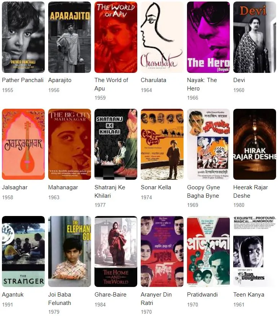This screenshot has width=278, height=316.
Task: Select the Pratidwandi red poster
Action: (208, 251)
